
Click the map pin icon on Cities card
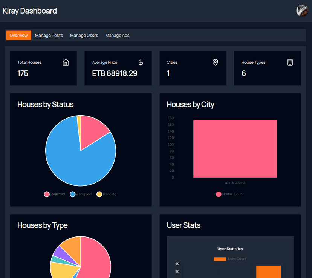[215, 62]
